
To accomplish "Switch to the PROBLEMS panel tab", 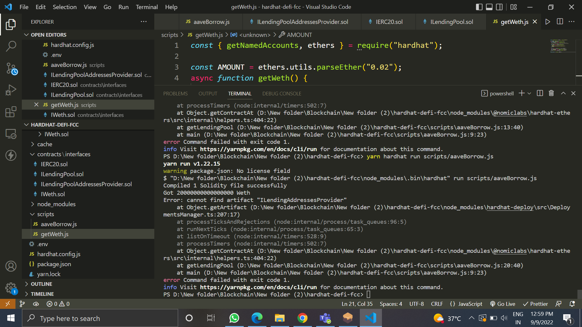I will pyautogui.click(x=175, y=94).
